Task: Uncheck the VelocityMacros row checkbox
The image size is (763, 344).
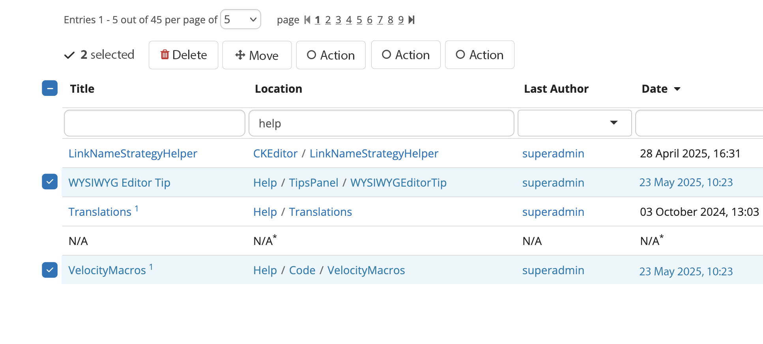Action: (50, 270)
